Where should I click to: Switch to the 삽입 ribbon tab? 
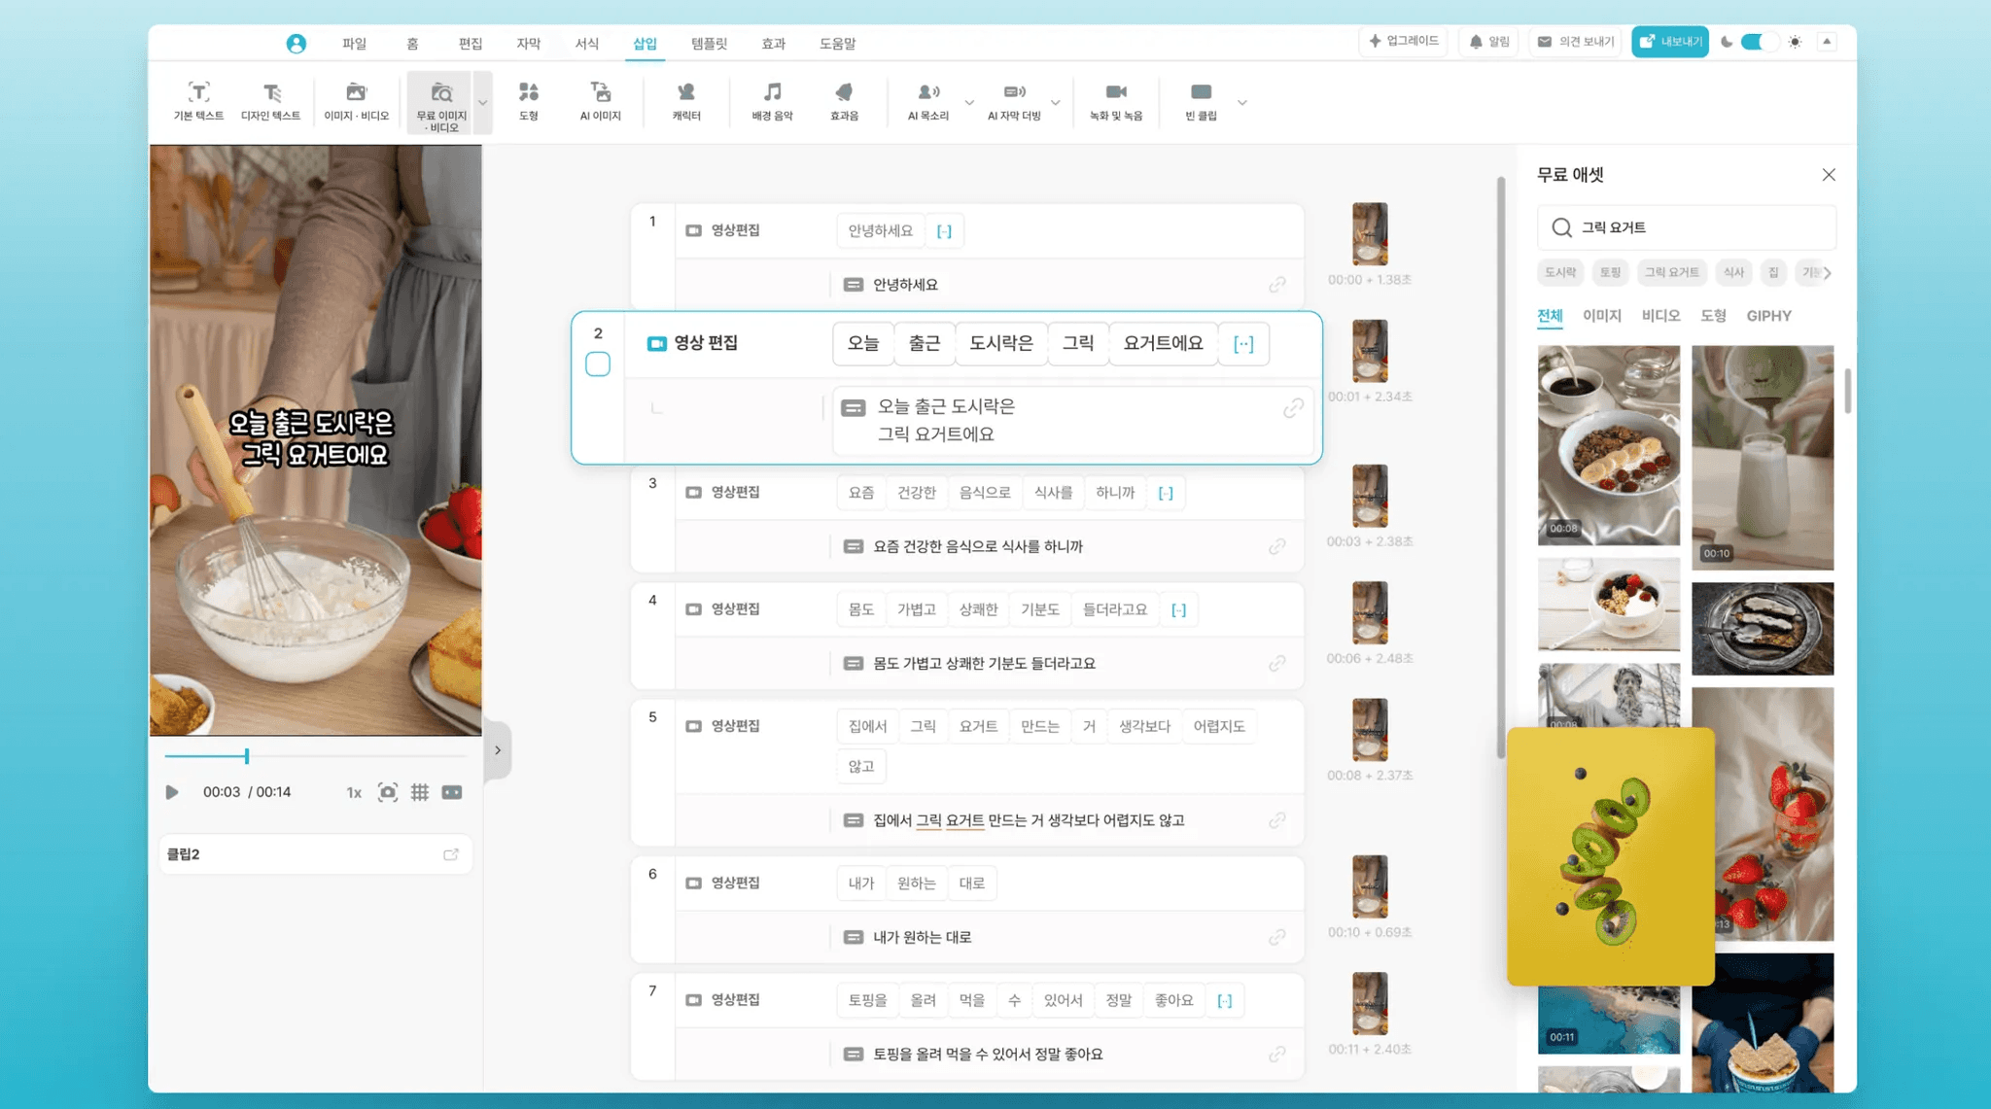pos(645,43)
